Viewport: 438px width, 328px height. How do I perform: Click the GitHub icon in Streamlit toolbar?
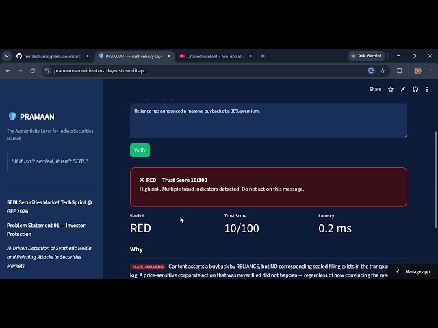(415, 90)
